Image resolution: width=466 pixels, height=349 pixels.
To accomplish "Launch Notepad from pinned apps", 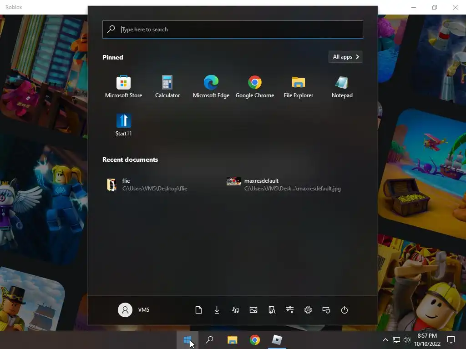I will pyautogui.click(x=342, y=87).
